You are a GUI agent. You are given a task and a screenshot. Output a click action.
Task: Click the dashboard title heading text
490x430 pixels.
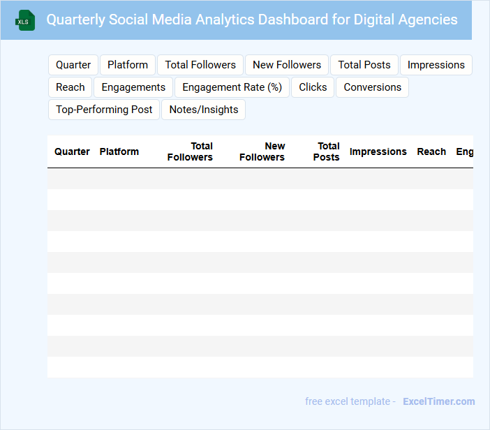click(x=252, y=20)
